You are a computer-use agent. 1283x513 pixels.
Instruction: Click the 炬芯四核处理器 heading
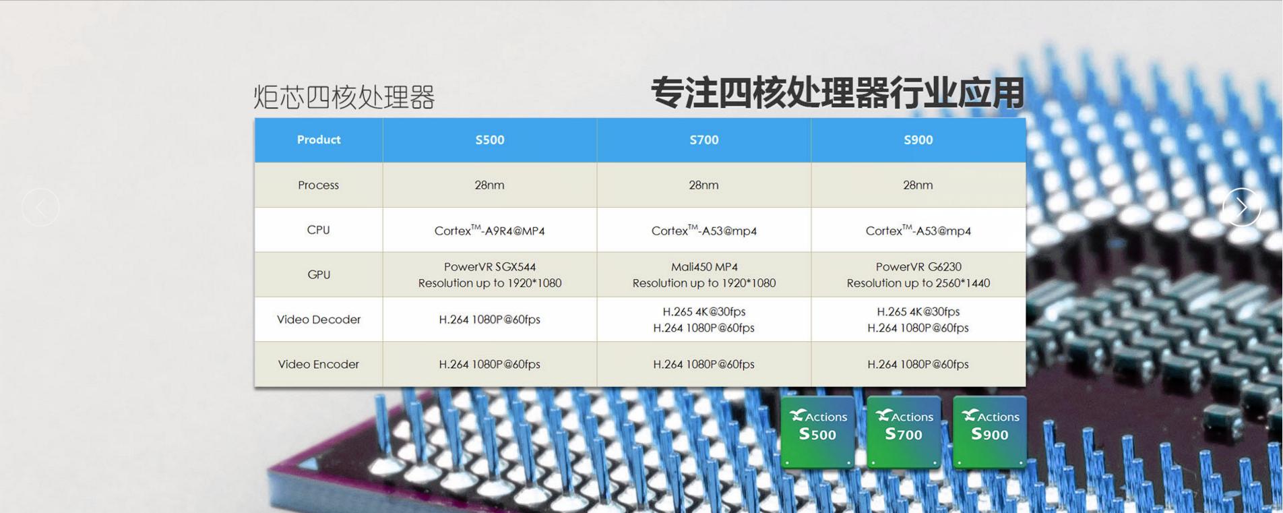[344, 97]
